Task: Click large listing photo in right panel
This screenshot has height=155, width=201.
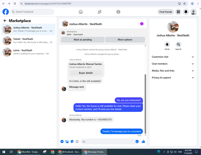Action: click(x=173, y=27)
